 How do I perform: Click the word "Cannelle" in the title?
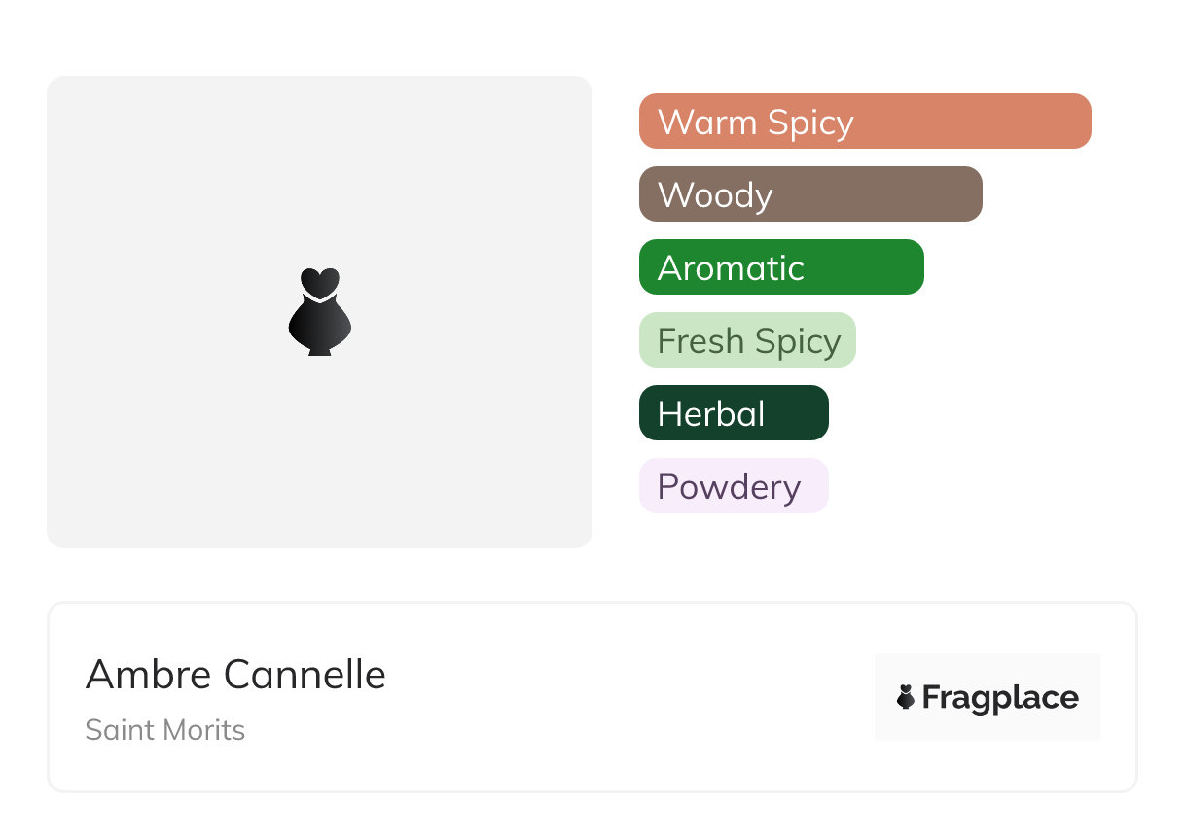point(305,675)
